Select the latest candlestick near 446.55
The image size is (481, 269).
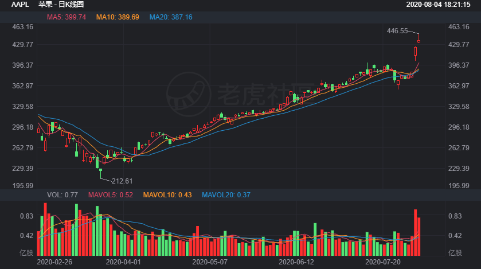(419, 39)
